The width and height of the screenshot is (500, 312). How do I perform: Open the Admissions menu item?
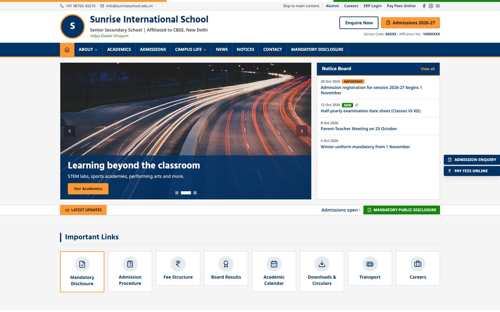coord(153,50)
